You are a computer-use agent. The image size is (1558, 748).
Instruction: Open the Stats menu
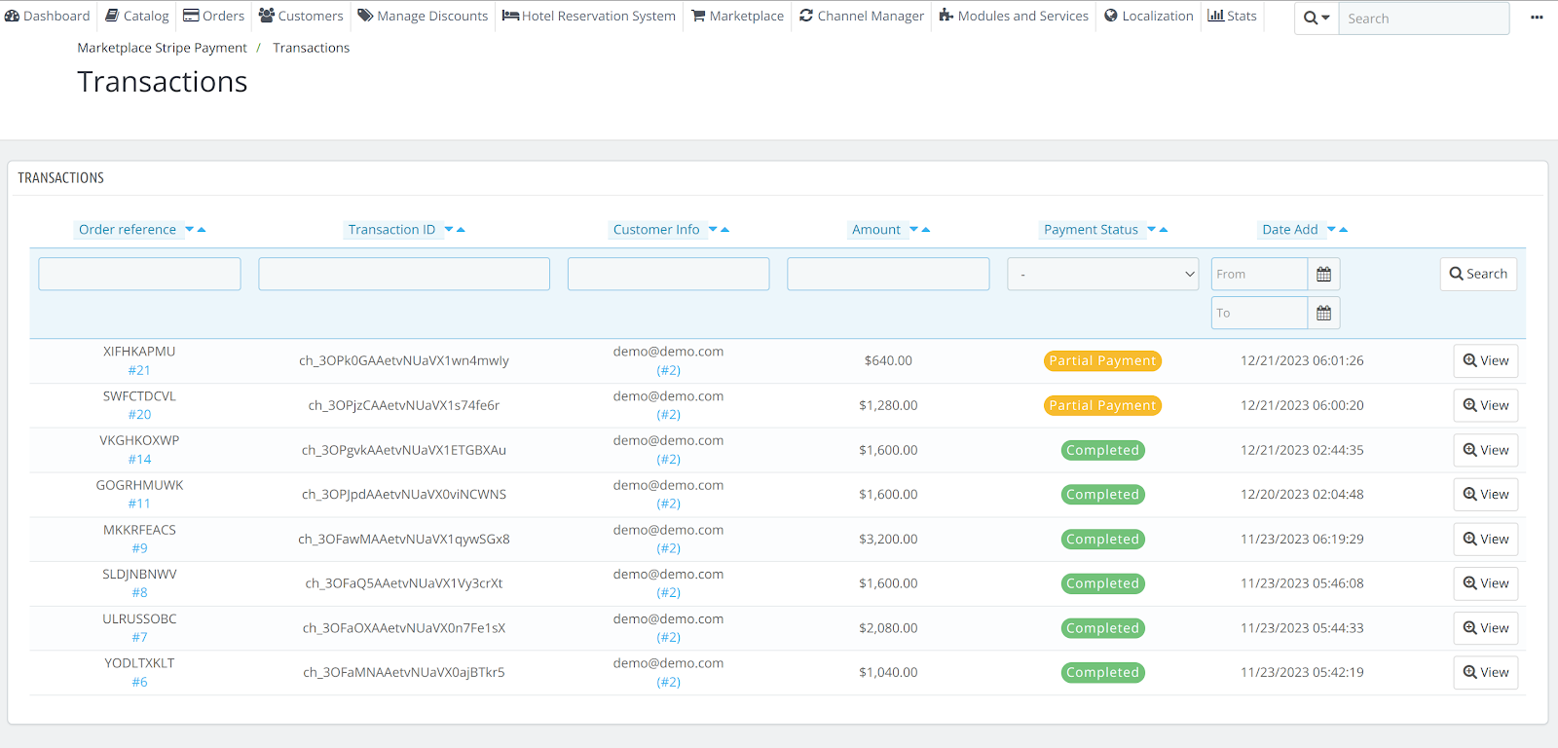1232,16
